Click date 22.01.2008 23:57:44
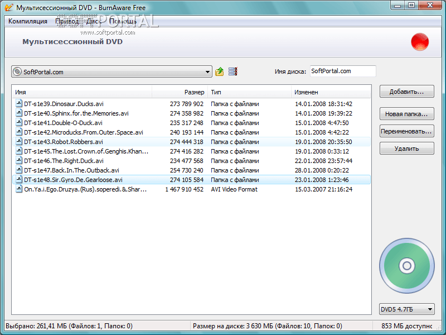 coord(323,161)
